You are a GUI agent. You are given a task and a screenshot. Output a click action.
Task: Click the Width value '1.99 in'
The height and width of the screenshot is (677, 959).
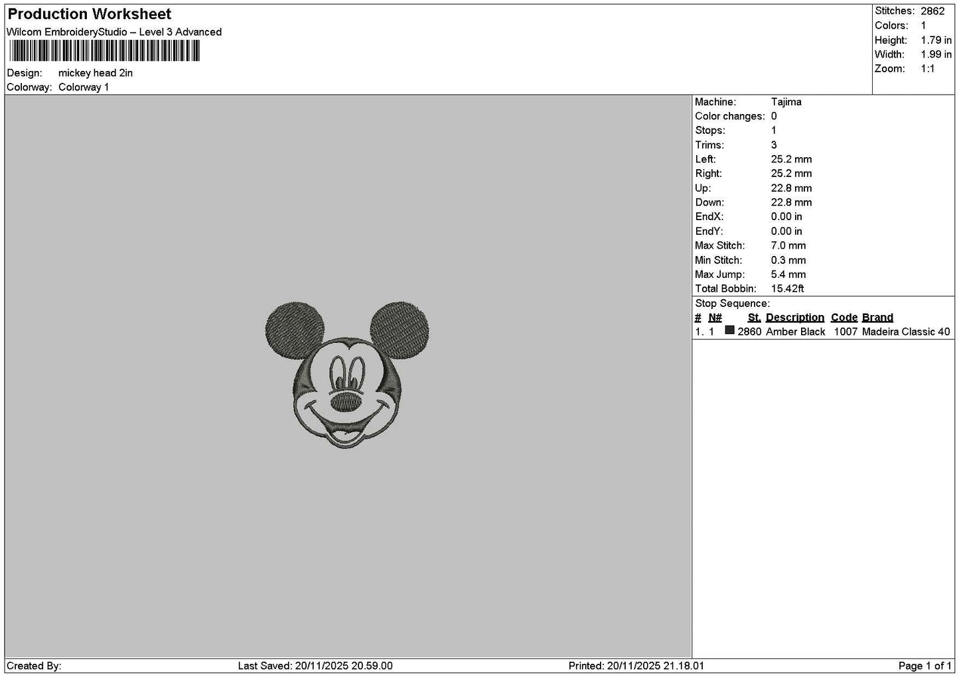pos(936,54)
